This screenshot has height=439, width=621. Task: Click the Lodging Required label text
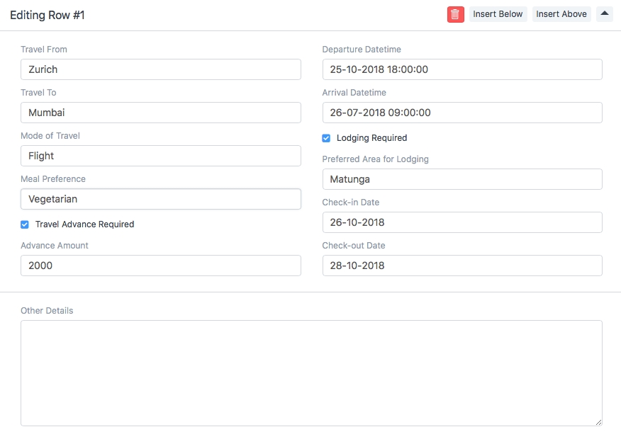371,138
